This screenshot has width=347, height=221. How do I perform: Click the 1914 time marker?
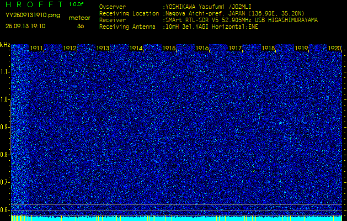point(136,48)
